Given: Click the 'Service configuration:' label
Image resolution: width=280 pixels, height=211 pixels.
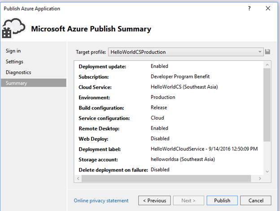Looking at the screenshot, I should click(x=104, y=118).
